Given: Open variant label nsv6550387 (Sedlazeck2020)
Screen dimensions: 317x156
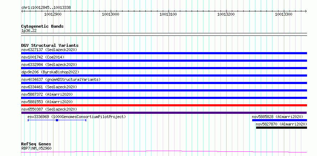Looking at the screenshot, I should point(49,109).
